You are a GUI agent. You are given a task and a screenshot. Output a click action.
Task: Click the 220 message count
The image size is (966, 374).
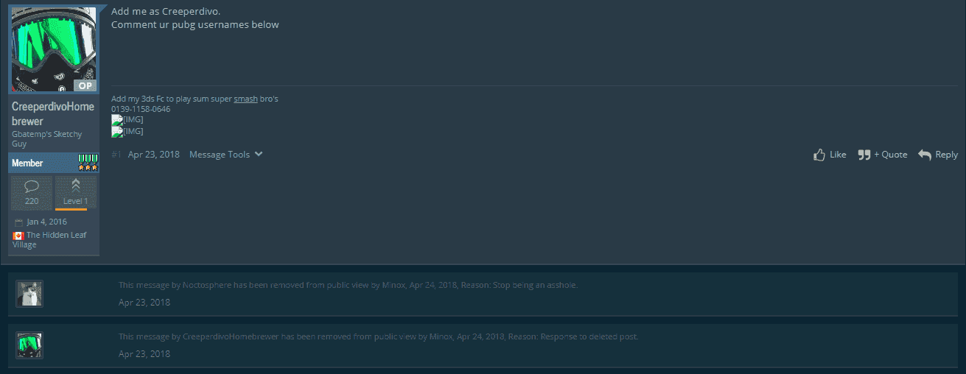coord(32,201)
